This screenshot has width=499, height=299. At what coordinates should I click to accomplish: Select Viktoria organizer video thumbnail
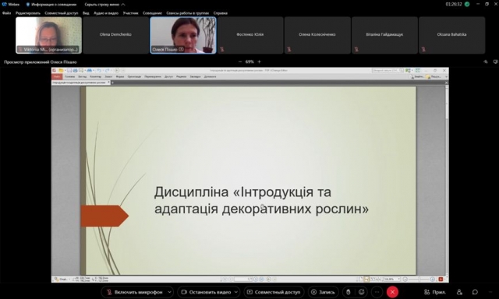click(x=48, y=35)
